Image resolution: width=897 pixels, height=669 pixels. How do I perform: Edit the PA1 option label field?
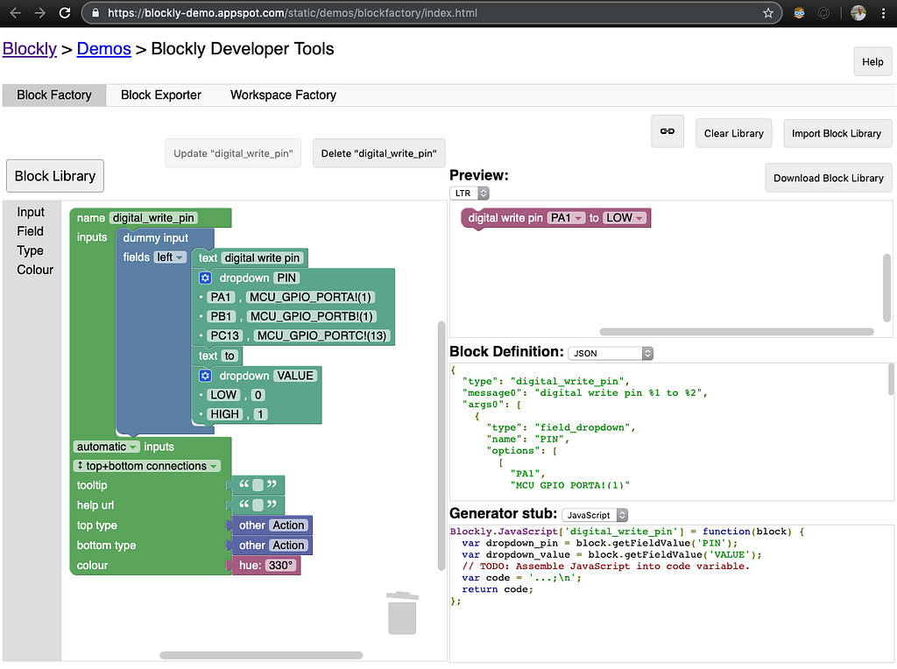coord(221,298)
